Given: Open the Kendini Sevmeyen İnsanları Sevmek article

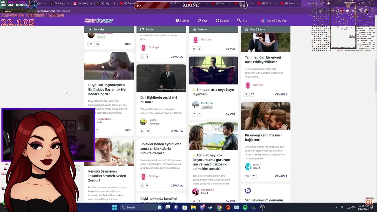Looking at the screenshot, I should click(107, 176).
